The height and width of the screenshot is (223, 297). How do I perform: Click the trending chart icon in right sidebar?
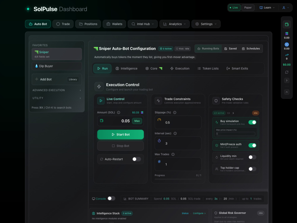(287, 55)
